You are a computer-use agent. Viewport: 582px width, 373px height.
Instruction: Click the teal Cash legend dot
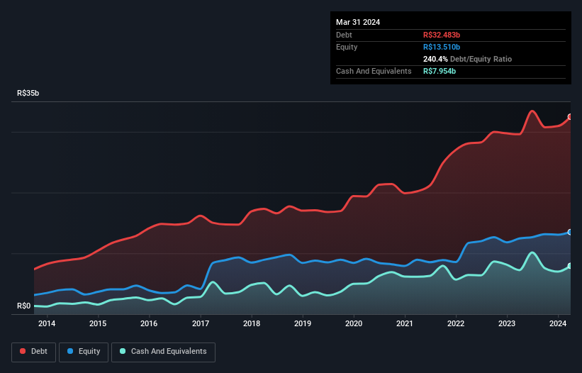coord(123,351)
